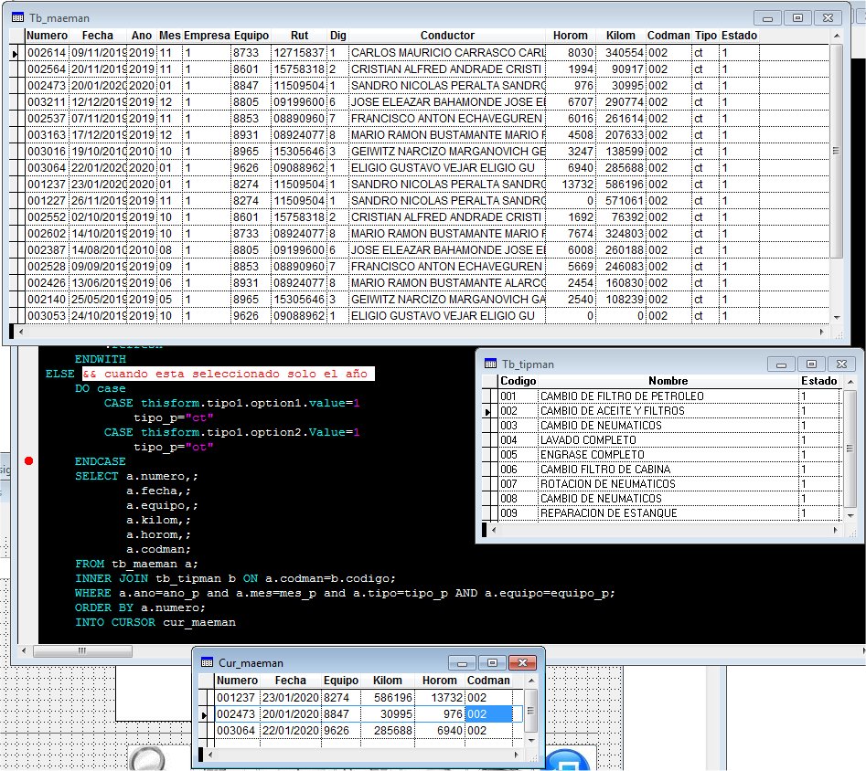This screenshot has height=771, width=866.
Task: Click Numero 003064 in Cur_maeman
Action: (x=236, y=731)
